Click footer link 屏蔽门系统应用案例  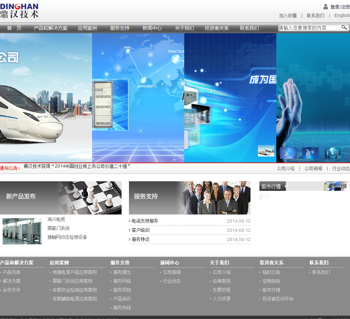click(x=72, y=281)
